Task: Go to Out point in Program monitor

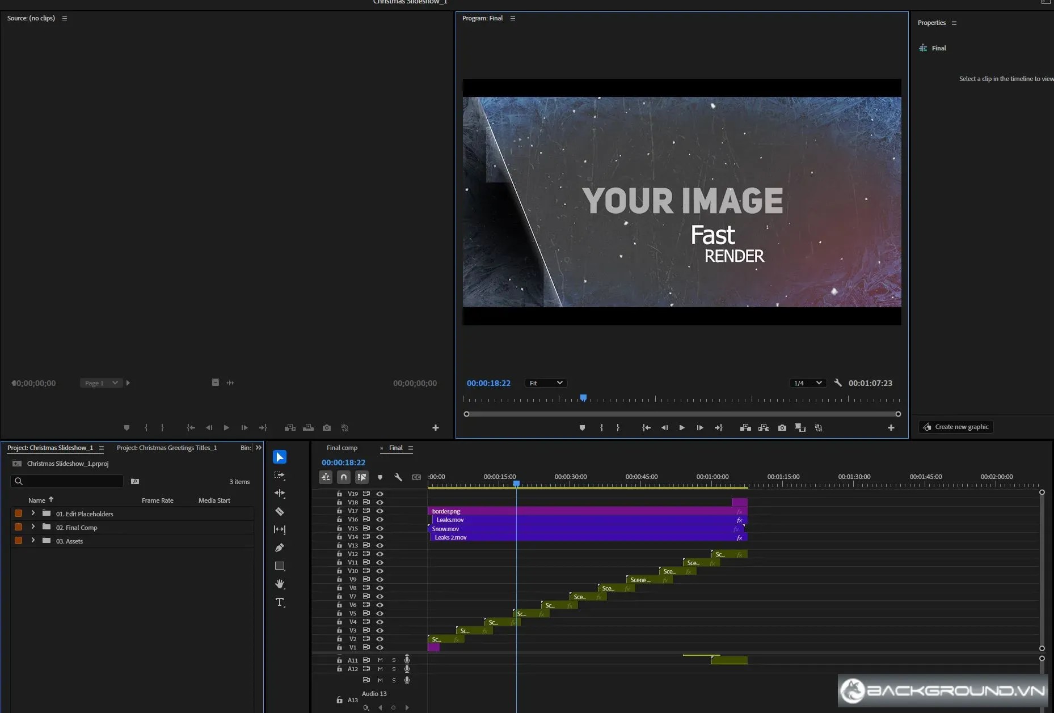Action: [718, 428]
